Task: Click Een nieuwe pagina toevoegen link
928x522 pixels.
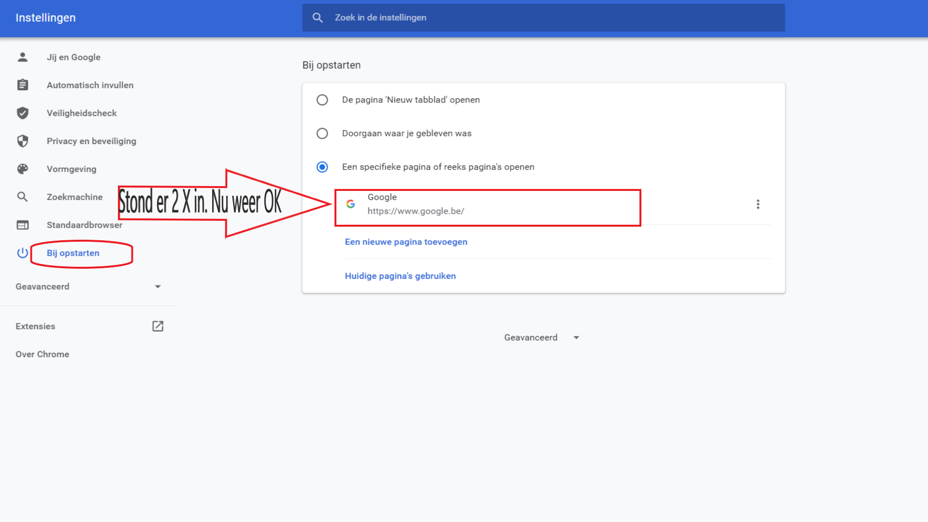Action: [x=406, y=242]
